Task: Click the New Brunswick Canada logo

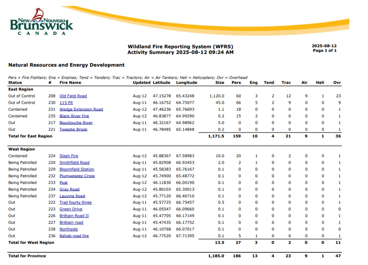Action: tap(42, 23)
